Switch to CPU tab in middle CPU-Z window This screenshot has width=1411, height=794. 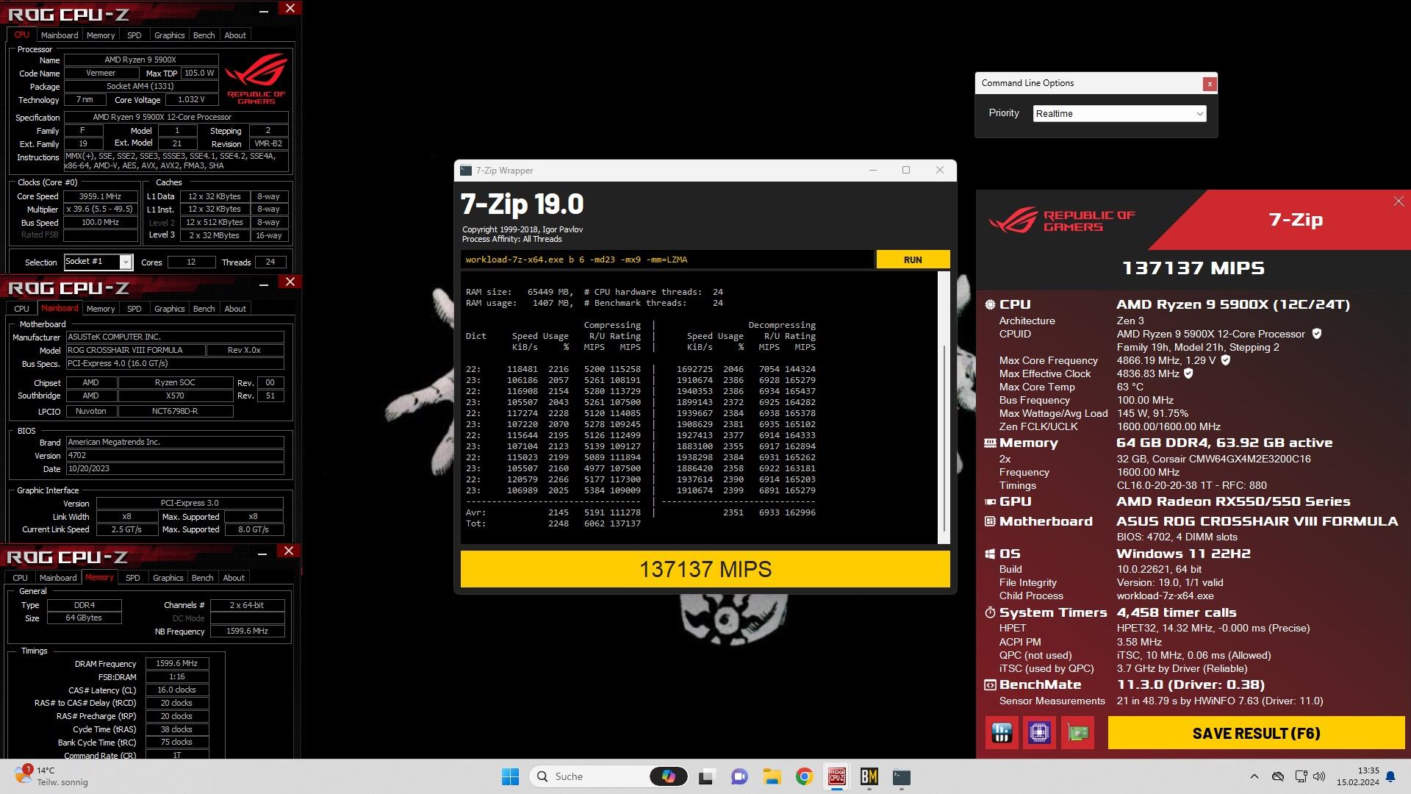22,309
